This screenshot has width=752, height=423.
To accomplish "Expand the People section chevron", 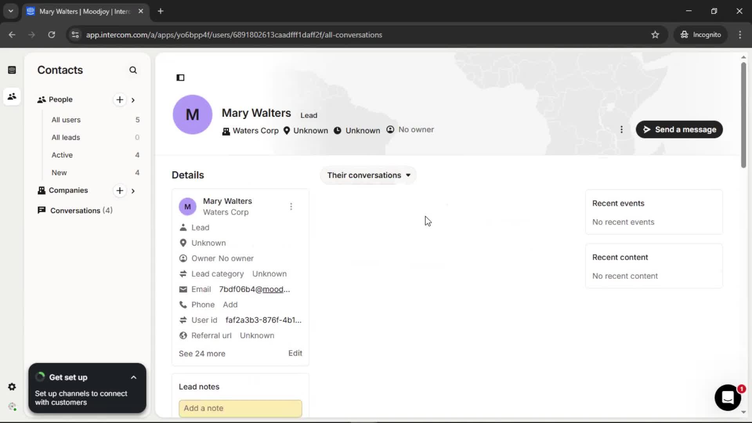I will coord(133,100).
